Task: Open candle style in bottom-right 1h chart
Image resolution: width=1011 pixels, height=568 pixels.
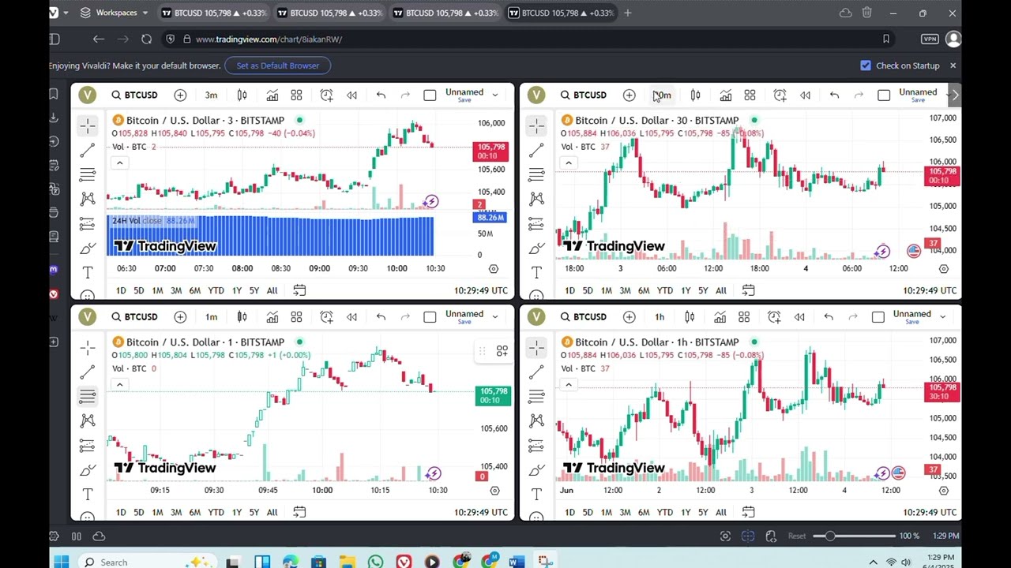Action: pos(690,316)
